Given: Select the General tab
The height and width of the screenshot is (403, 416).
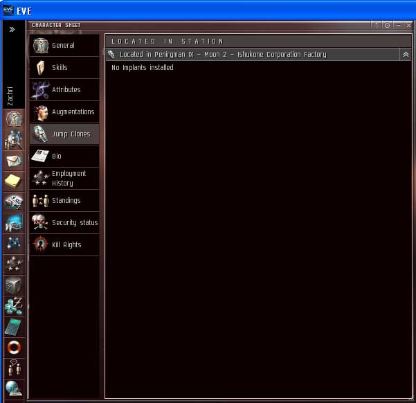Looking at the screenshot, I should tap(64, 46).
